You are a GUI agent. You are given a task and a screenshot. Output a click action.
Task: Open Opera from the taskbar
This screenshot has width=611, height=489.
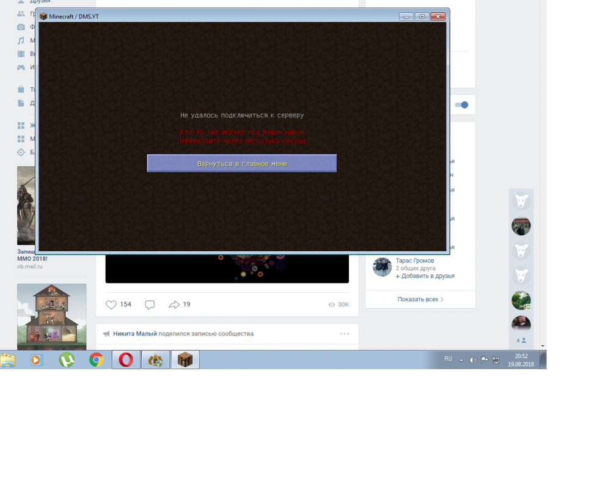(x=126, y=360)
